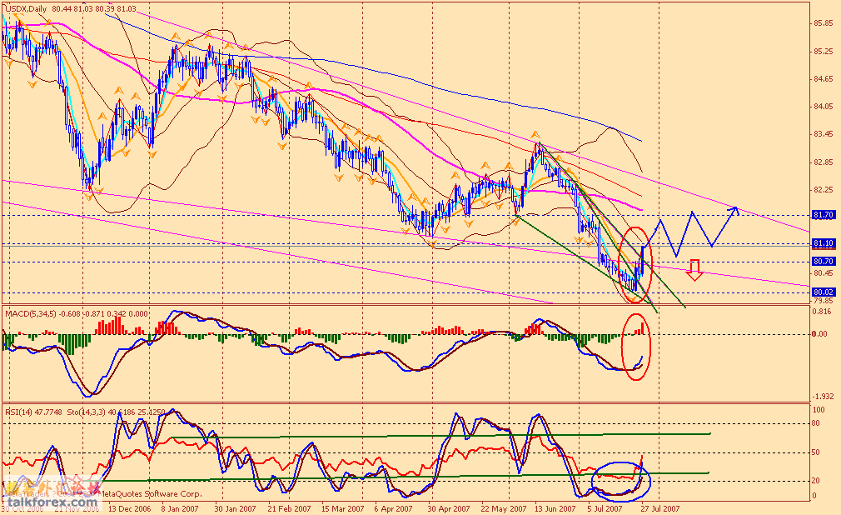Click the 79.85 price axis label
The image size is (841, 515).
pos(824,301)
